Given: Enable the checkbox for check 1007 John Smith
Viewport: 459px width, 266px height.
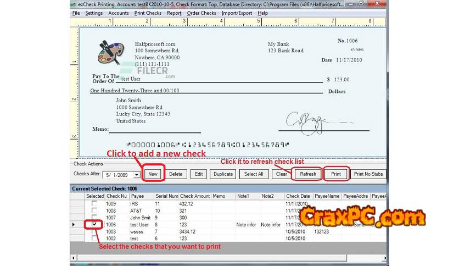Looking at the screenshot, I should coord(94,218).
